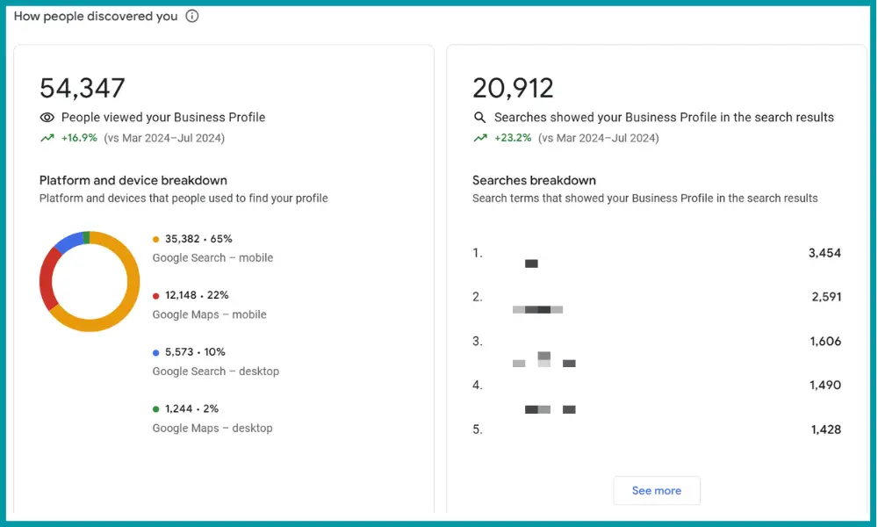
Task: Click the magnifier icon beside the searches stat
Action: click(479, 117)
